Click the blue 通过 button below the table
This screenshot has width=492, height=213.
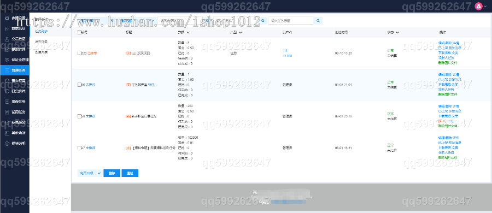130,173
